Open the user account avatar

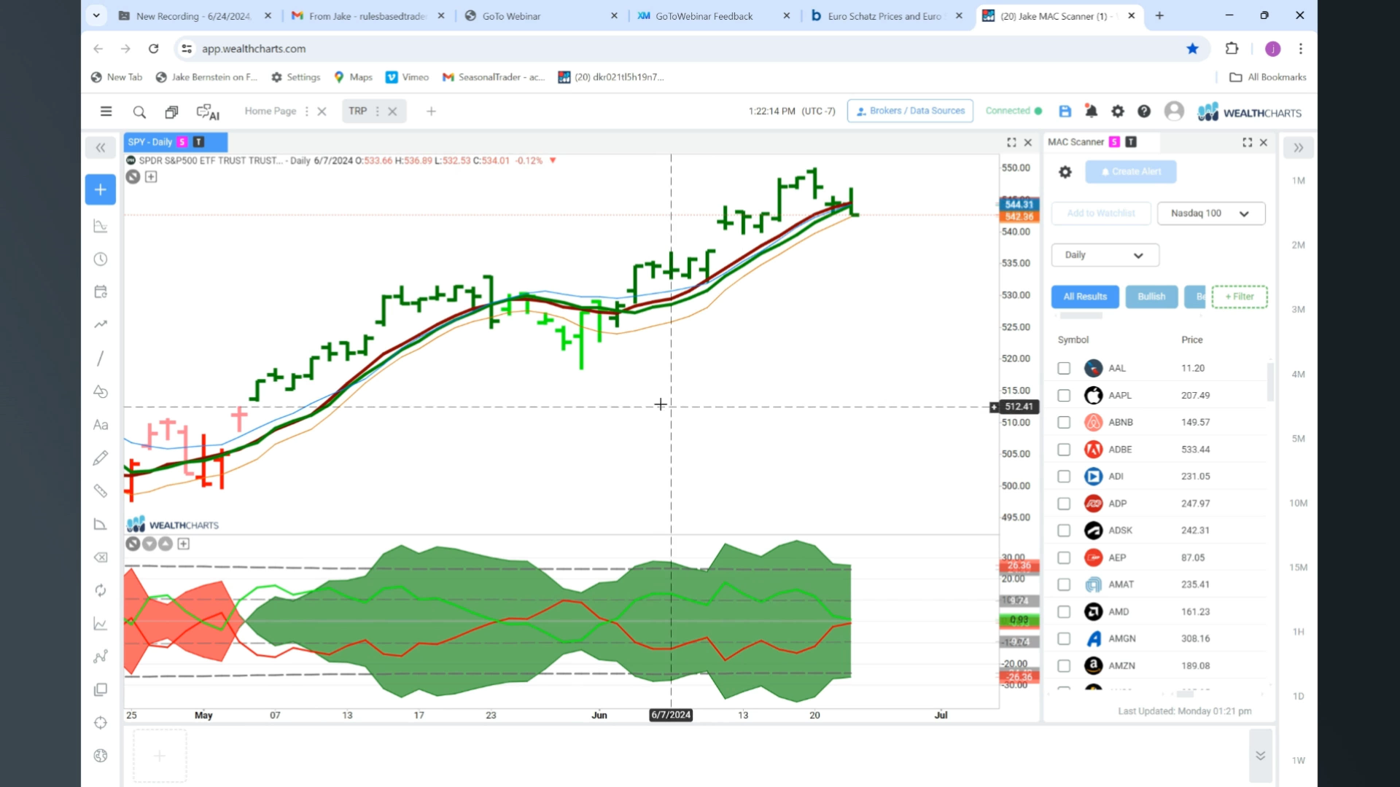[1174, 111]
